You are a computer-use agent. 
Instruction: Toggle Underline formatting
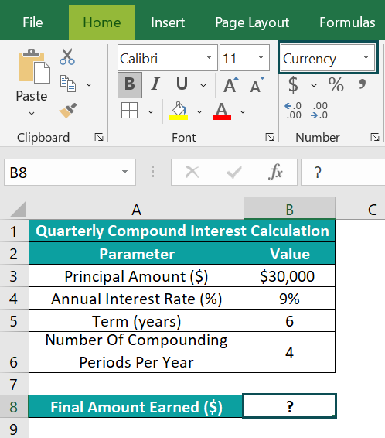pyautogui.click(x=182, y=84)
